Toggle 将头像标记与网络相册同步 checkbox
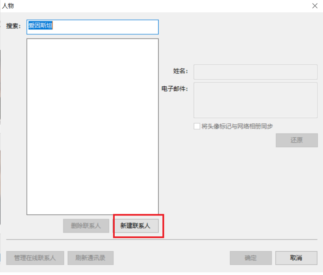Image resolution: width=323 pixels, height=275 pixels. [x=197, y=126]
